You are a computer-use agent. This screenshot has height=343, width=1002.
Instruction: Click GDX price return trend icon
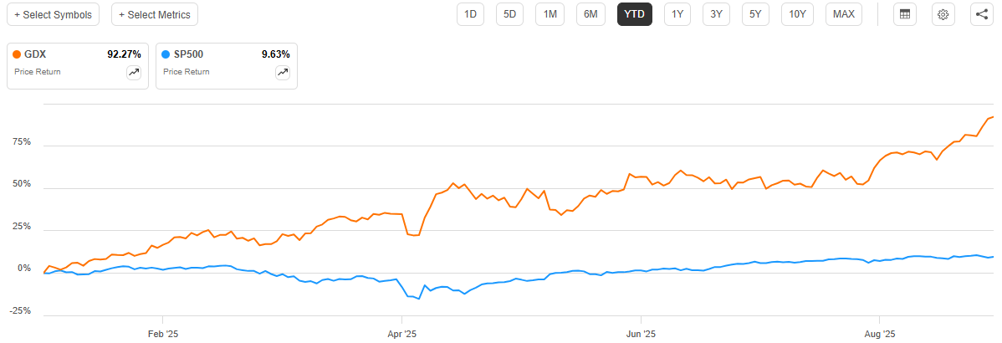(134, 73)
